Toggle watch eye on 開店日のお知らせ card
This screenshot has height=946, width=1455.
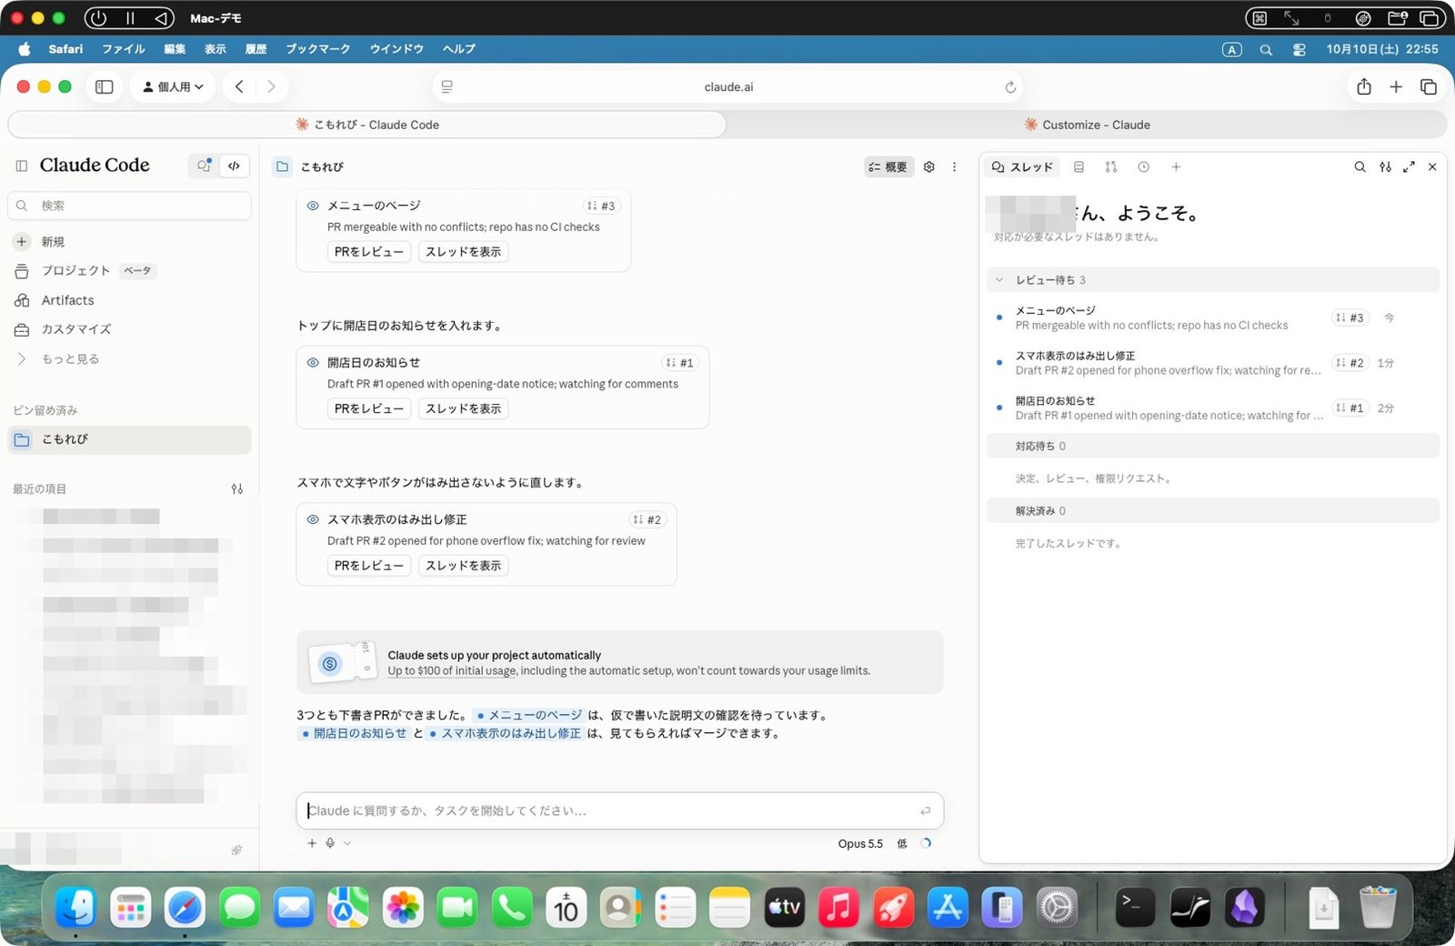click(x=313, y=362)
